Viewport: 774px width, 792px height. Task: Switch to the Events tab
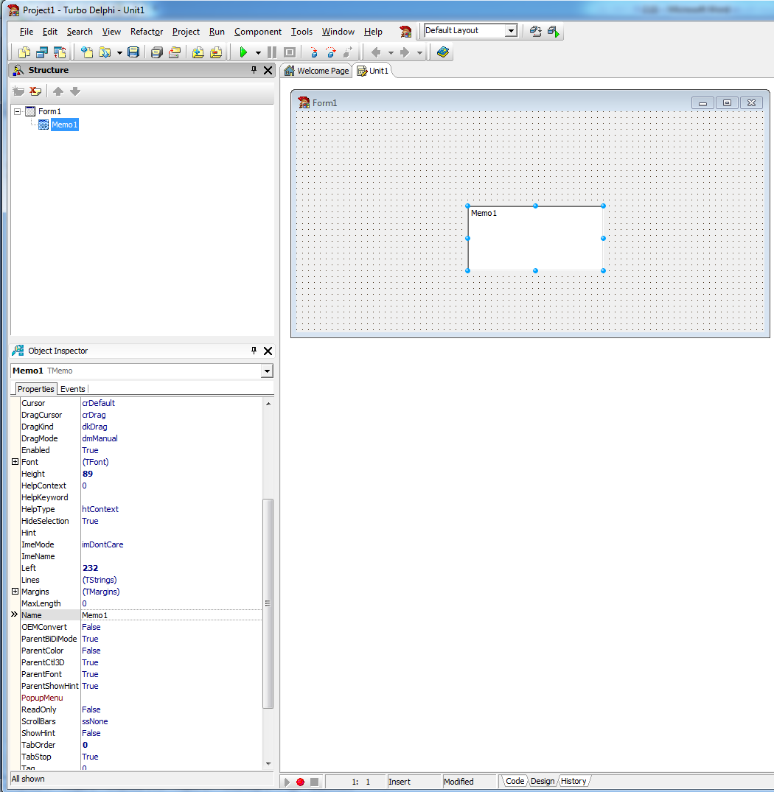73,389
